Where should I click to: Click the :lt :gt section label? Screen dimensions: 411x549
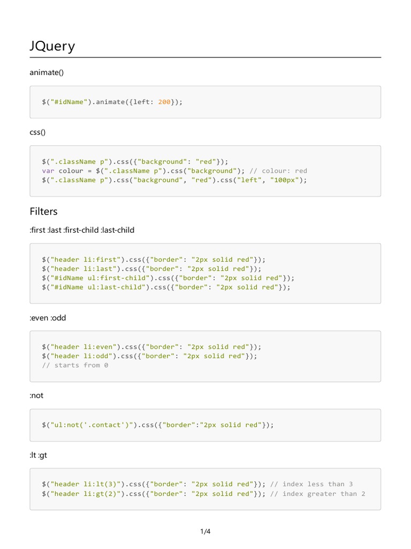pos(39,455)
